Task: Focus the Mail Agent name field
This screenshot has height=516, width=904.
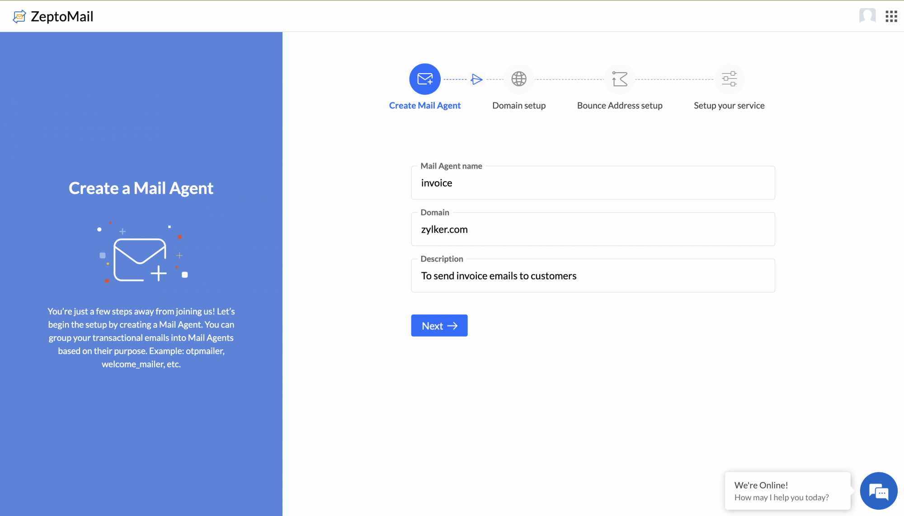Action: pos(593,183)
